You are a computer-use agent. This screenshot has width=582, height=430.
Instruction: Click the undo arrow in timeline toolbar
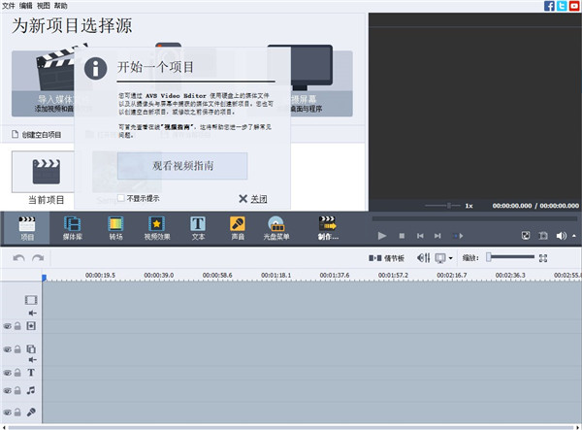19,258
